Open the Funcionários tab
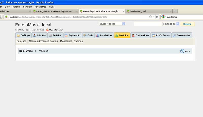The image size is (203, 117). click(x=141, y=35)
